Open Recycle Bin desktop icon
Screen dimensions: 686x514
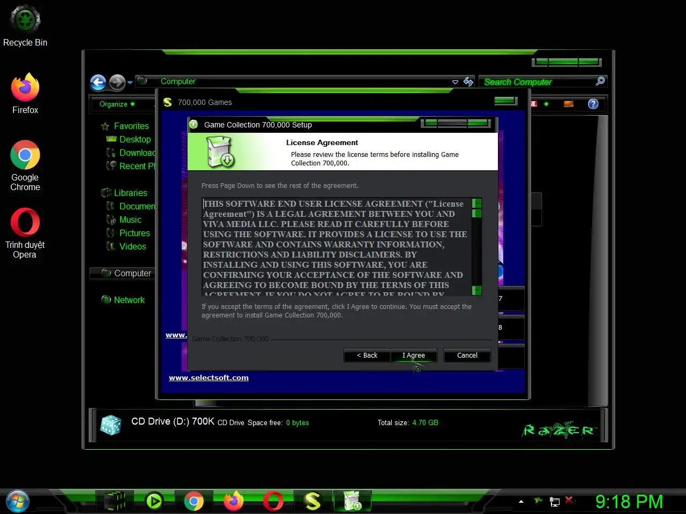[x=25, y=26]
